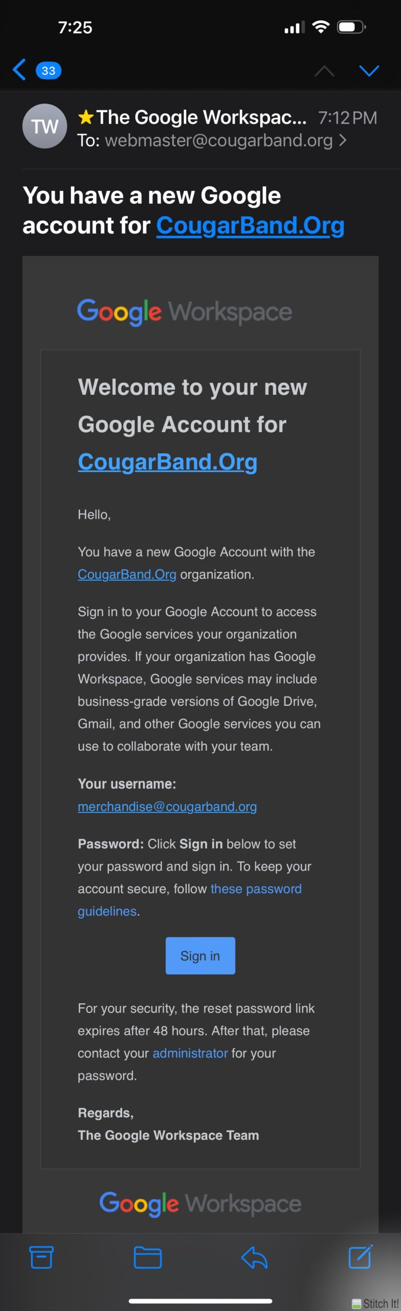
Task: Tap the back arrow to mailbox
Action: (x=19, y=70)
